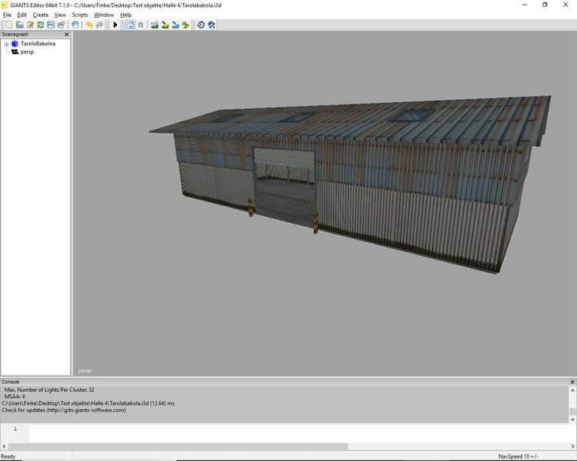Click the green reload file icon
This screenshot has width=577, height=461.
click(40, 25)
